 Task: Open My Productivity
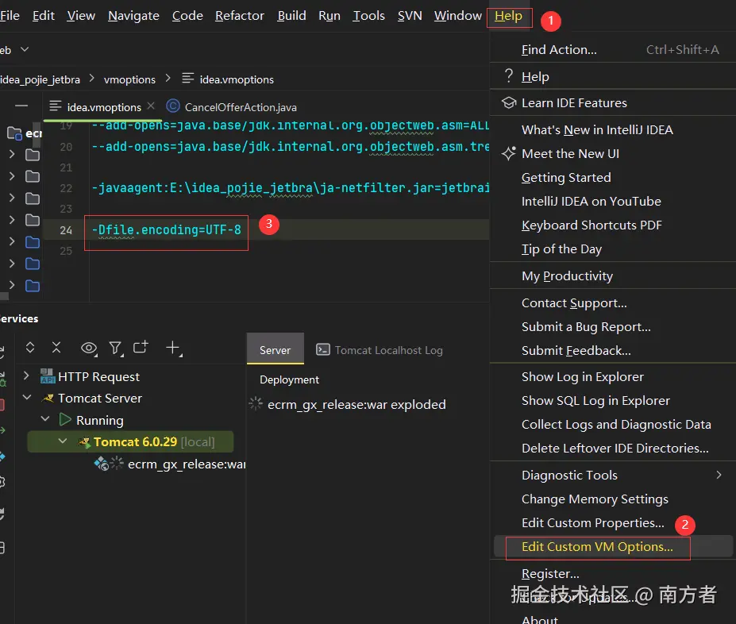point(613,275)
